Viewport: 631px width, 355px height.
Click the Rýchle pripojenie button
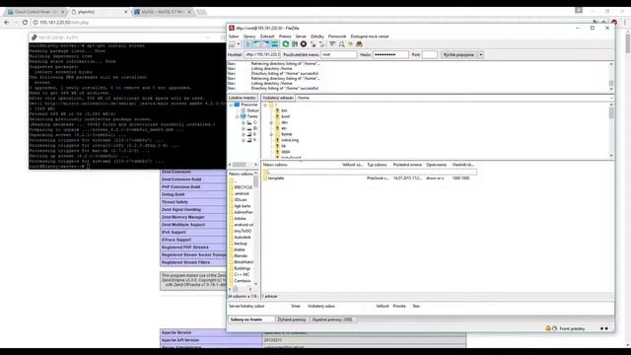(458, 55)
